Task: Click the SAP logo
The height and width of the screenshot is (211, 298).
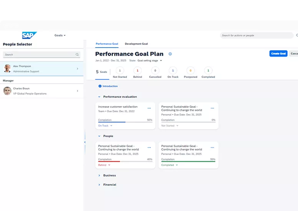Action: pos(29,35)
